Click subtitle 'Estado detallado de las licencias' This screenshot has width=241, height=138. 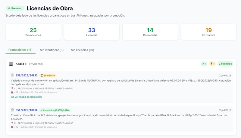pyautogui.click(x=65, y=16)
